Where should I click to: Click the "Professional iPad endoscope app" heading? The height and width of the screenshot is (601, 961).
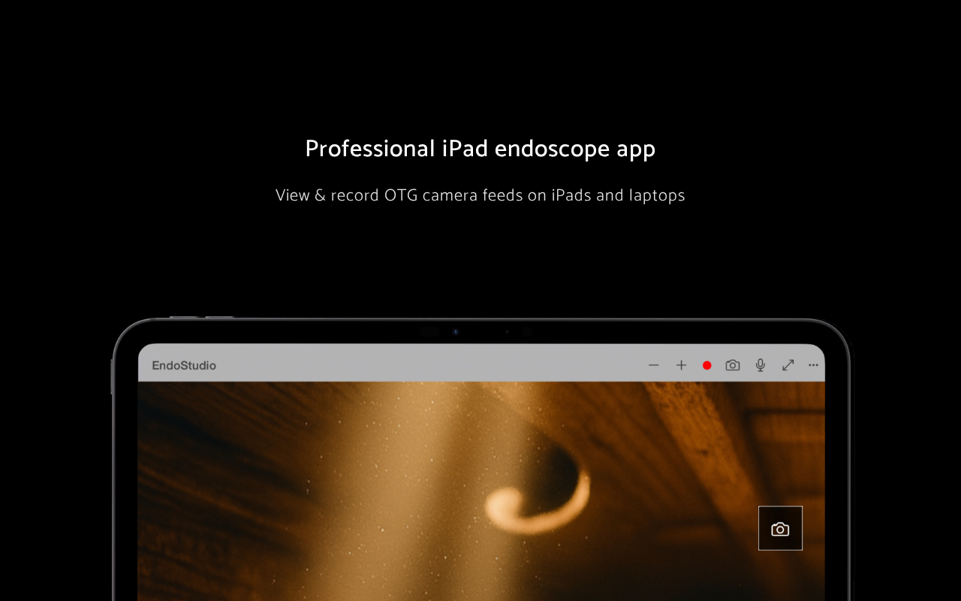(480, 149)
